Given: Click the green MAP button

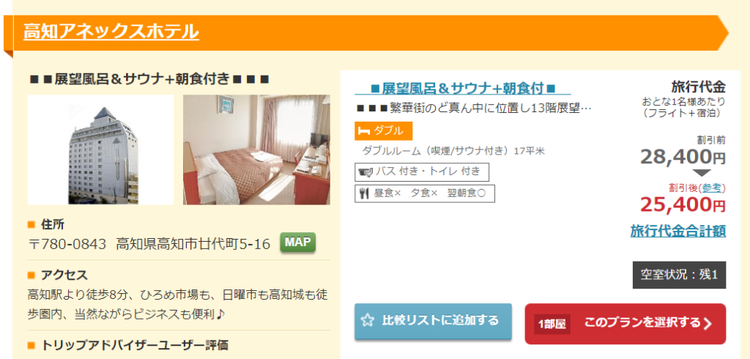Looking at the screenshot, I should [297, 243].
